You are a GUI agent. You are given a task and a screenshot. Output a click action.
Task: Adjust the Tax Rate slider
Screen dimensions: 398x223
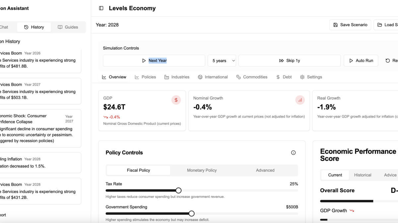coord(178,190)
